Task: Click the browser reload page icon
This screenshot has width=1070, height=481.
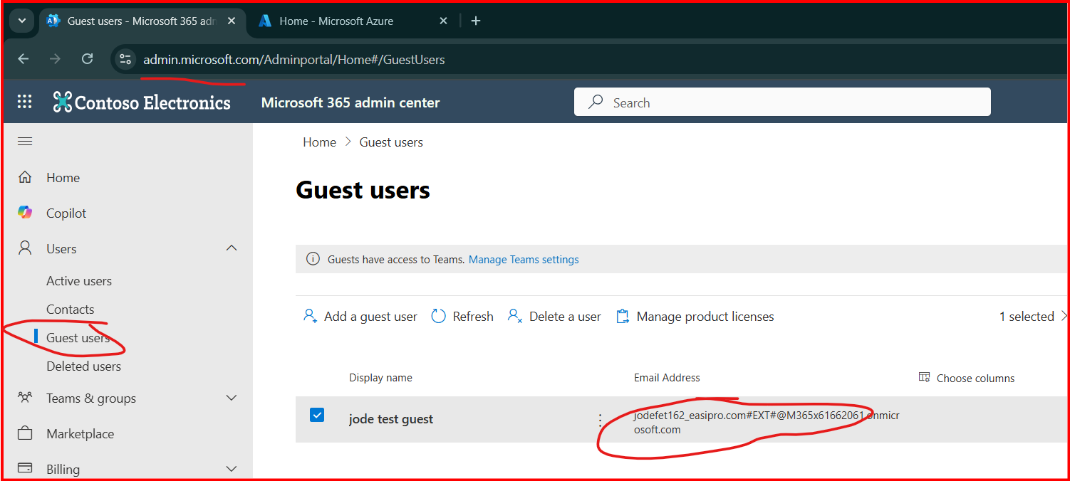Action: pos(88,59)
